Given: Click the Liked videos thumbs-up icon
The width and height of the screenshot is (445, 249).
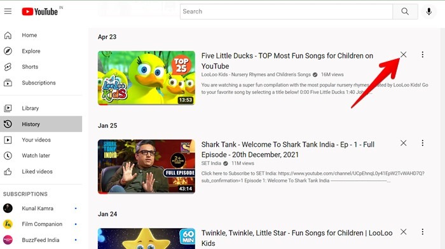Looking at the screenshot, I should [8, 172].
